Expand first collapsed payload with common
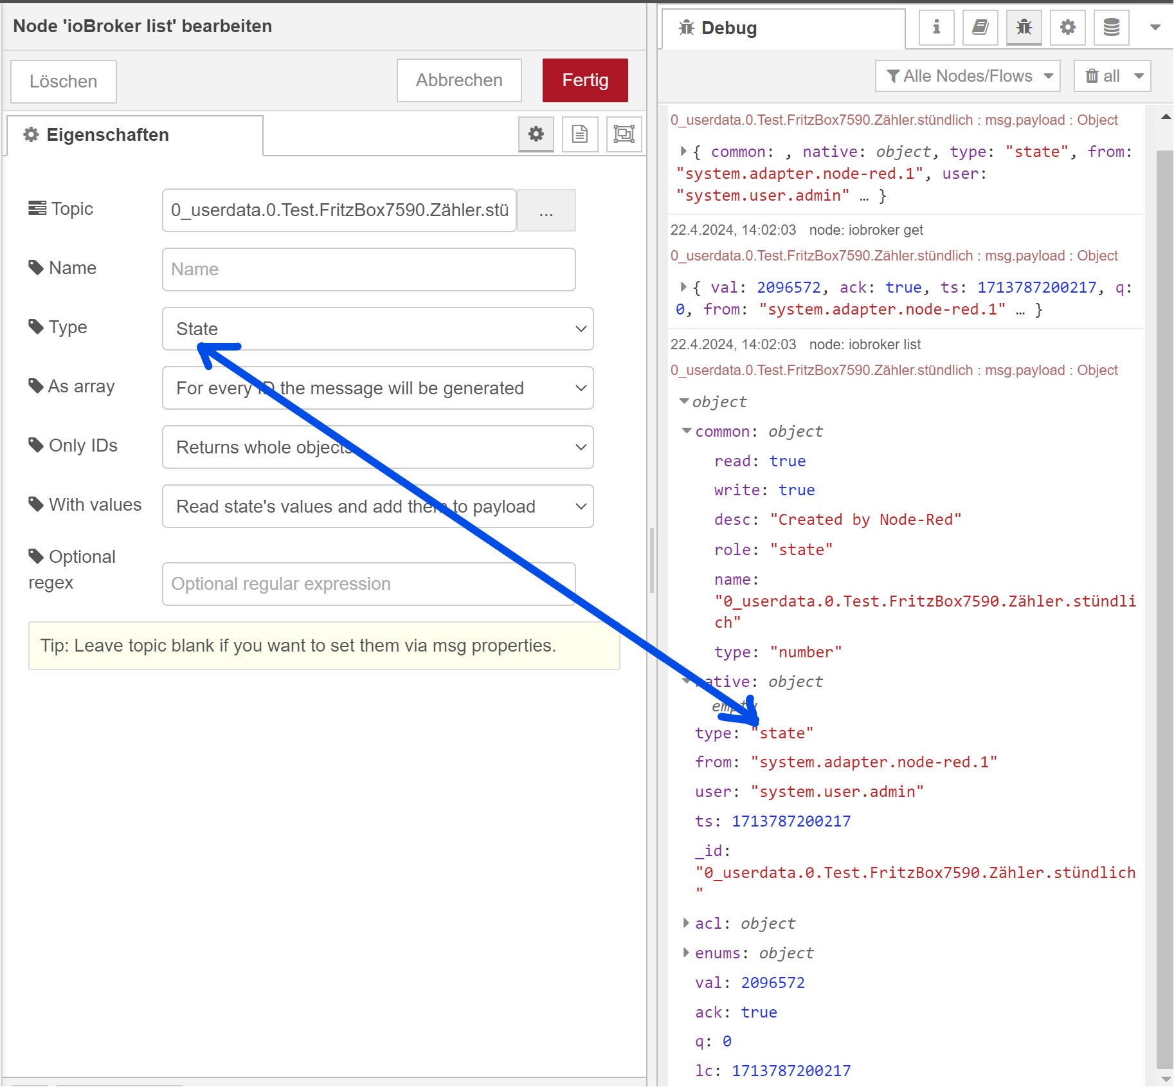This screenshot has width=1174, height=1087. click(x=683, y=151)
